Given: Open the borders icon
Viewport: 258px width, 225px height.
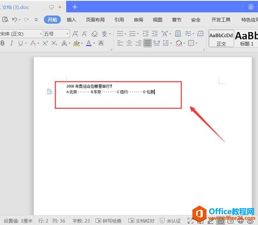Looking at the screenshot, I should click(x=191, y=43).
